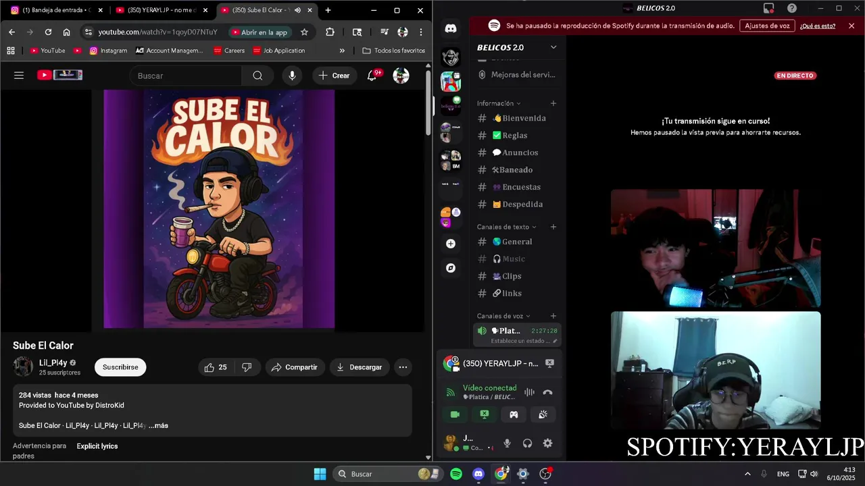The image size is (865, 486).
Task: Show Windows hidden tray icons chevron
Action: point(747,474)
